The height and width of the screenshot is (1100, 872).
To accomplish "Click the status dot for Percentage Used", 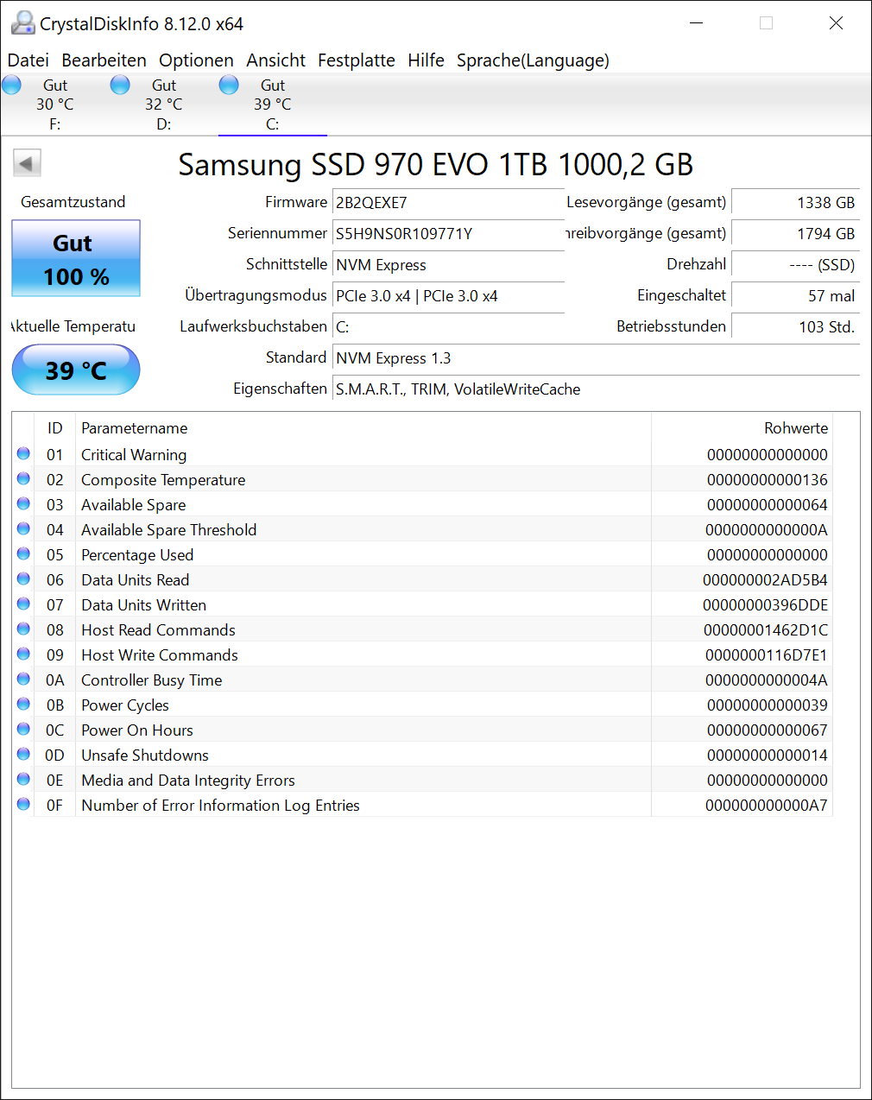I will (23, 553).
